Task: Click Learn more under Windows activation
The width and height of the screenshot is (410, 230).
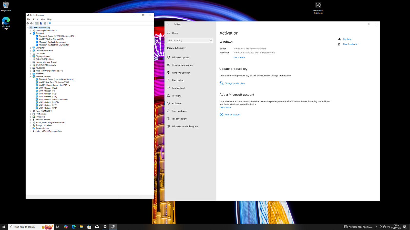Action: pos(239,57)
